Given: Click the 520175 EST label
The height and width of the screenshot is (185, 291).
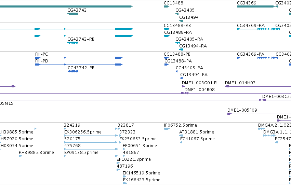Looking at the screenshot, I should pyautogui.click(x=72, y=139).
